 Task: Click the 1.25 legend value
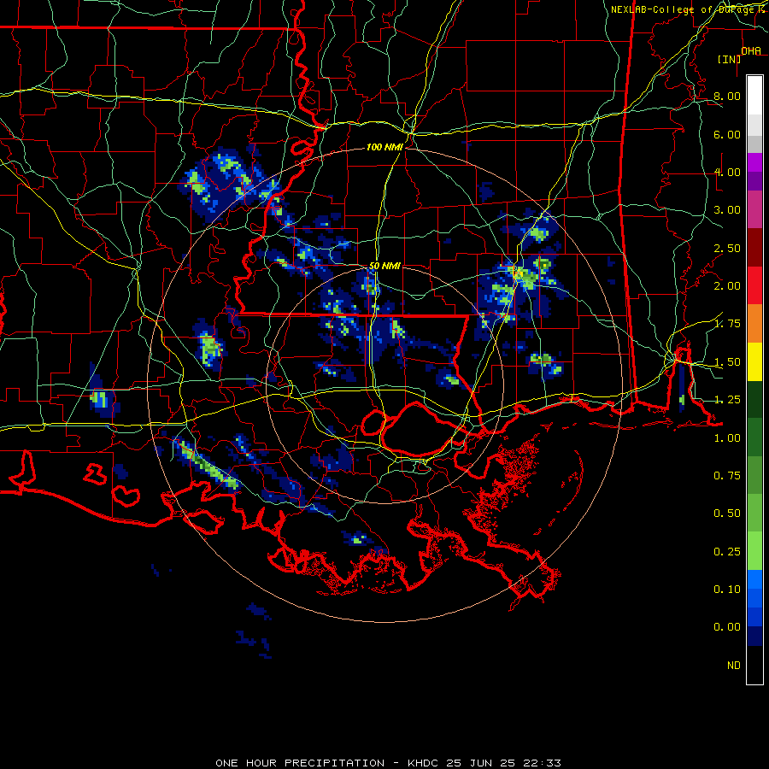coord(727,400)
